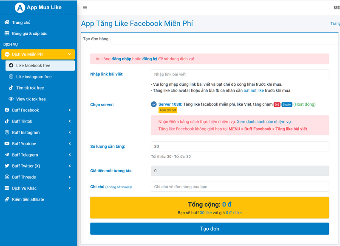Click the Trang breadcrumb link at top right
340x246 pixels.
(x=335, y=23)
